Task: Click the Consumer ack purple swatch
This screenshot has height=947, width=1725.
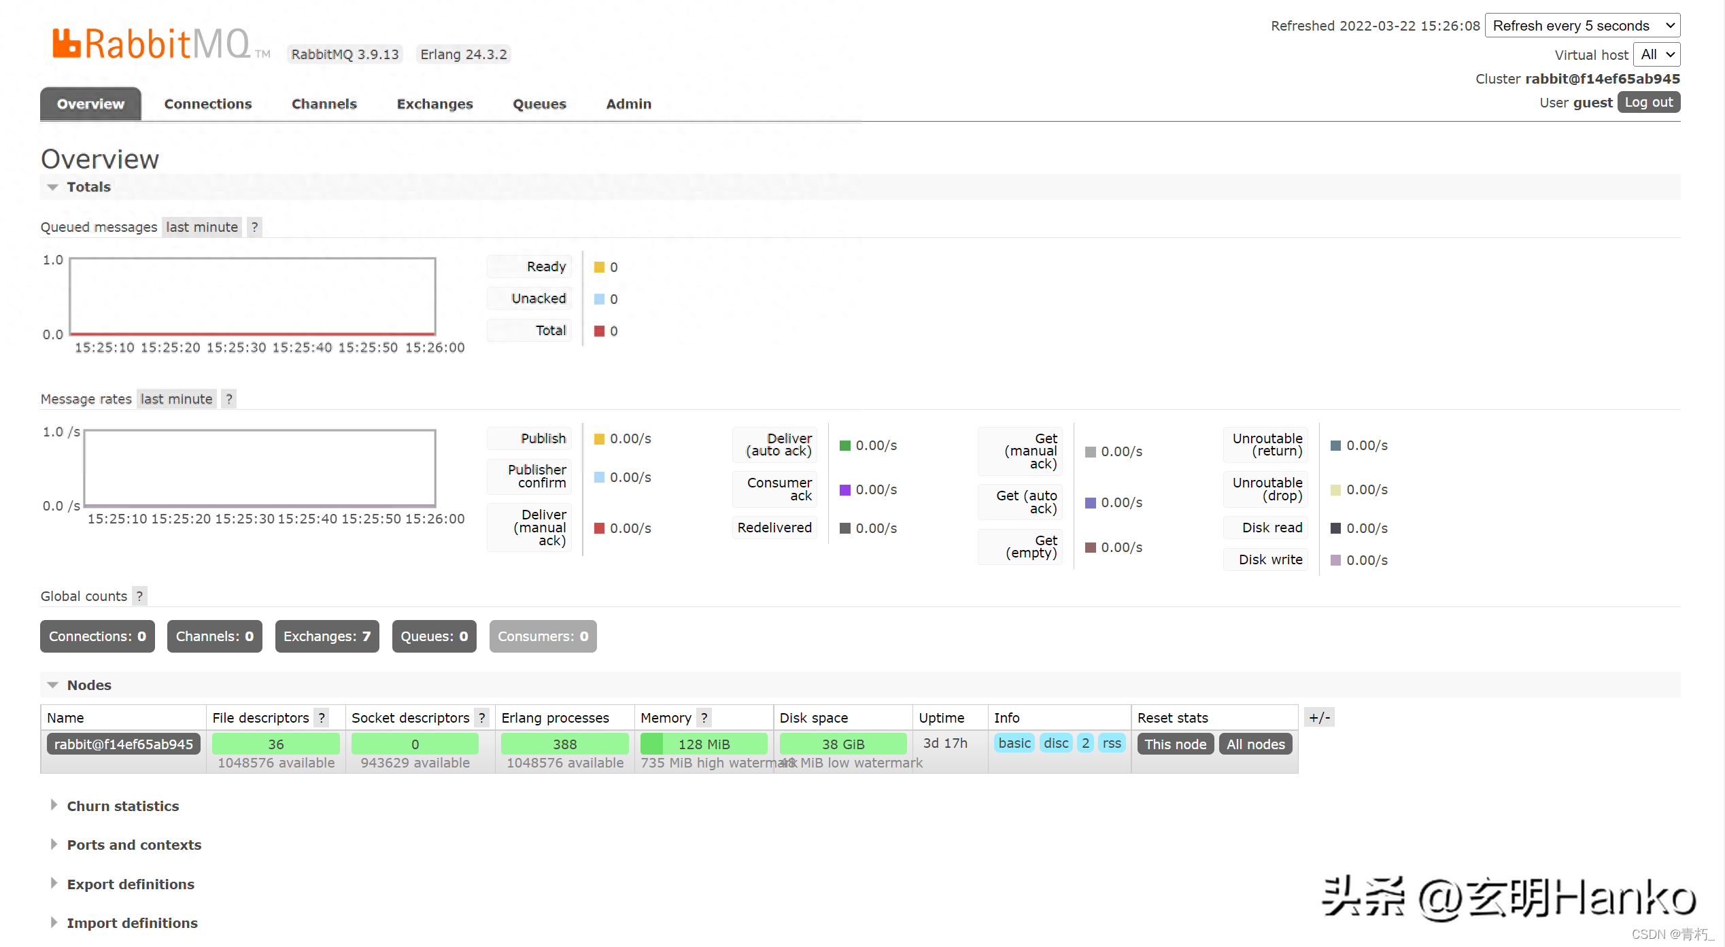Action: click(x=845, y=490)
